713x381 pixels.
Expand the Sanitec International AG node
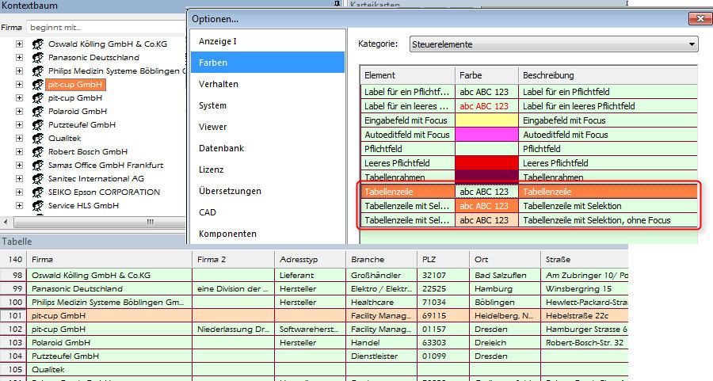point(19,179)
